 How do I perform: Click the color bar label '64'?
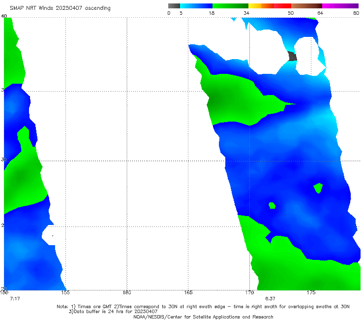320,13
